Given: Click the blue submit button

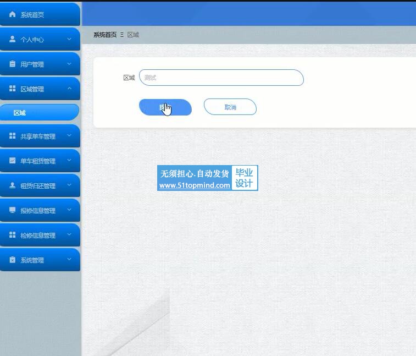Looking at the screenshot, I should point(165,107).
